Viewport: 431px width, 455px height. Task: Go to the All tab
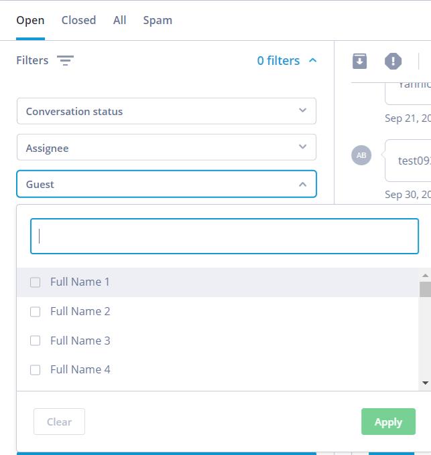click(119, 20)
